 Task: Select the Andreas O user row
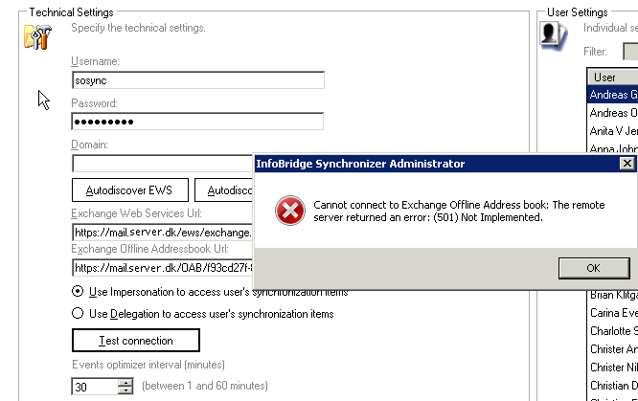click(613, 113)
